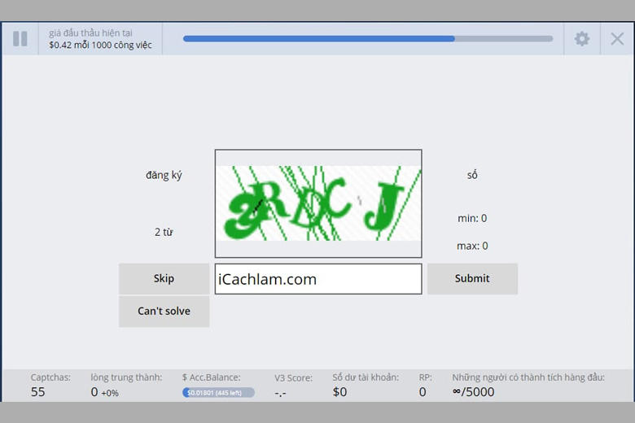Screen dimensions: 635x423
Task: Click the 'max: 0' value
Action: pyautogui.click(x=472, y=246)
